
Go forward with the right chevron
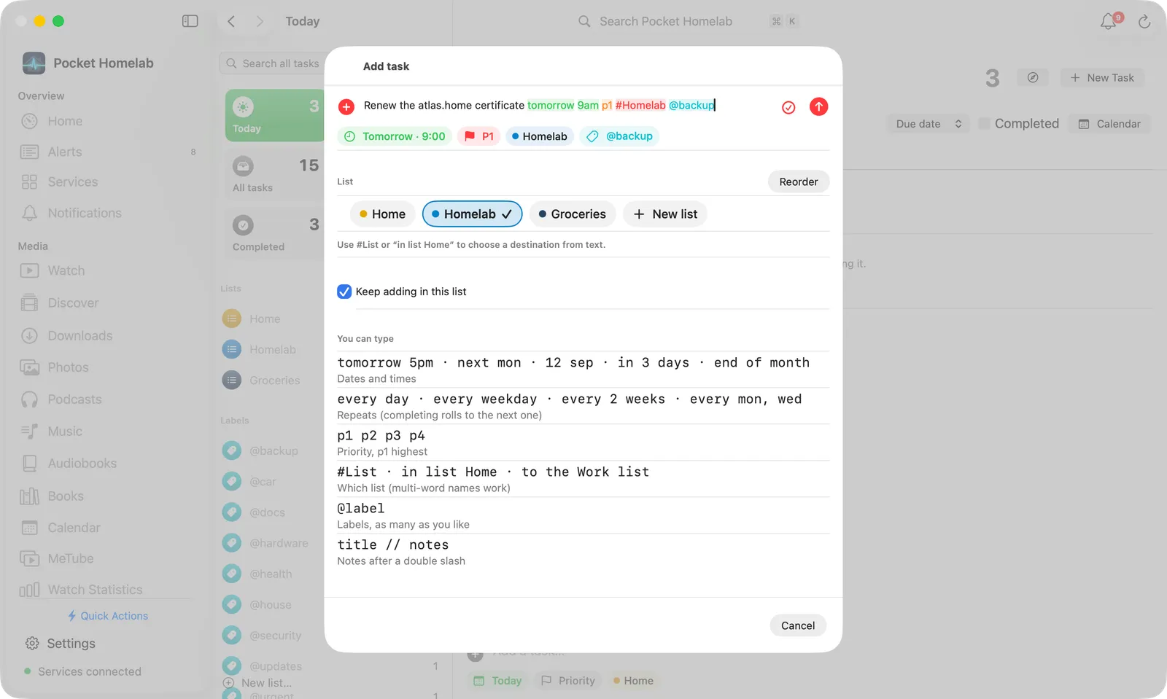(x=260, y=21)
